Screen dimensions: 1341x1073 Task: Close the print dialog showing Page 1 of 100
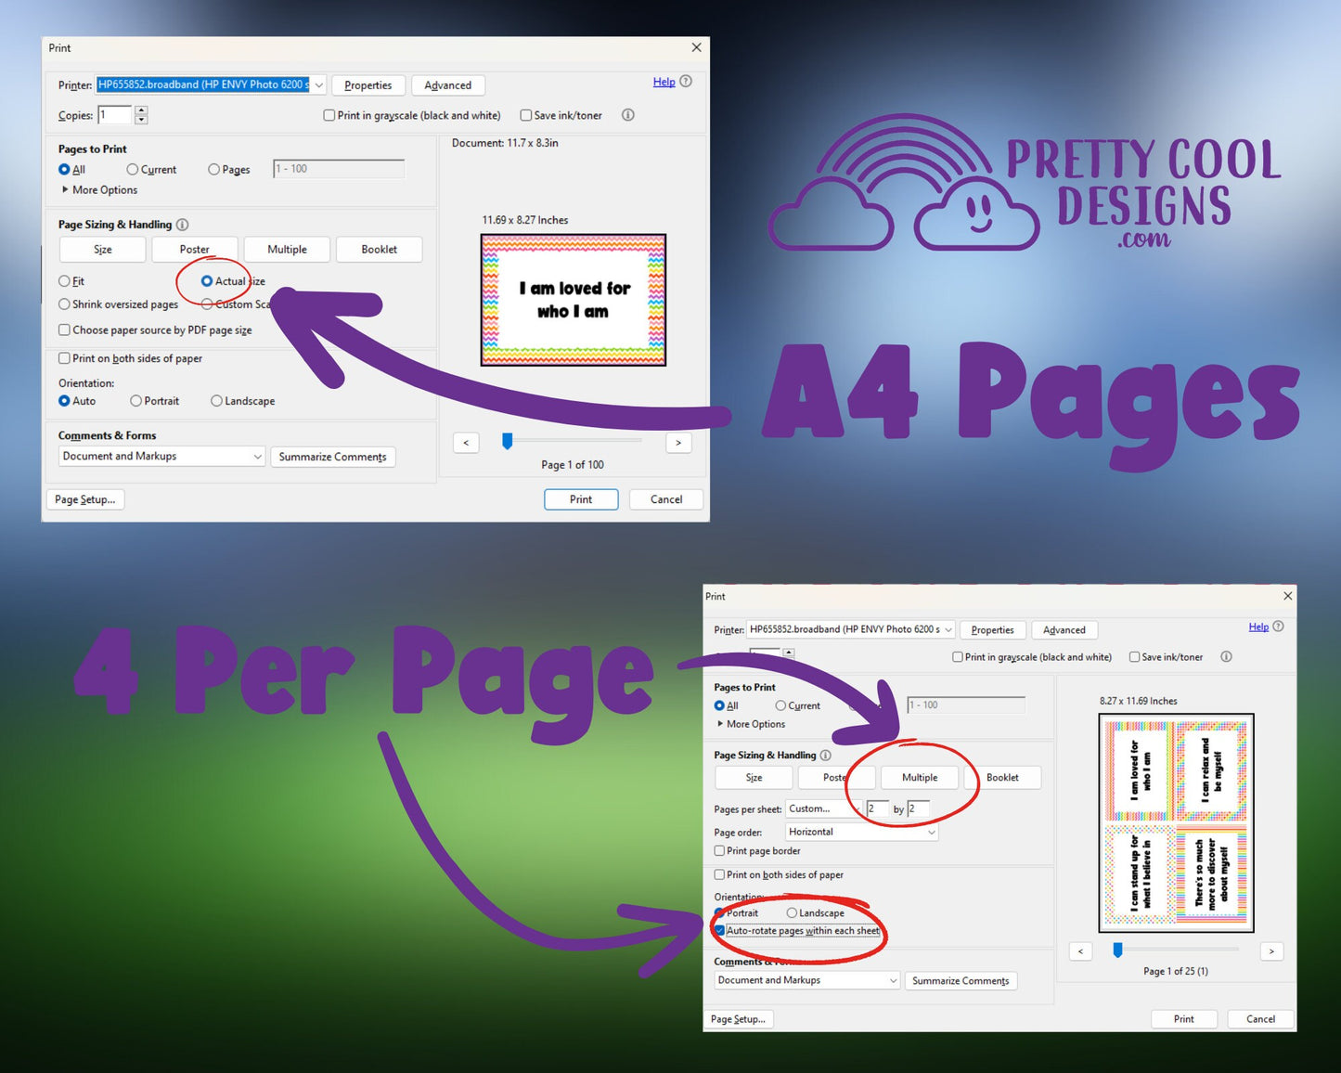[697, 47]
